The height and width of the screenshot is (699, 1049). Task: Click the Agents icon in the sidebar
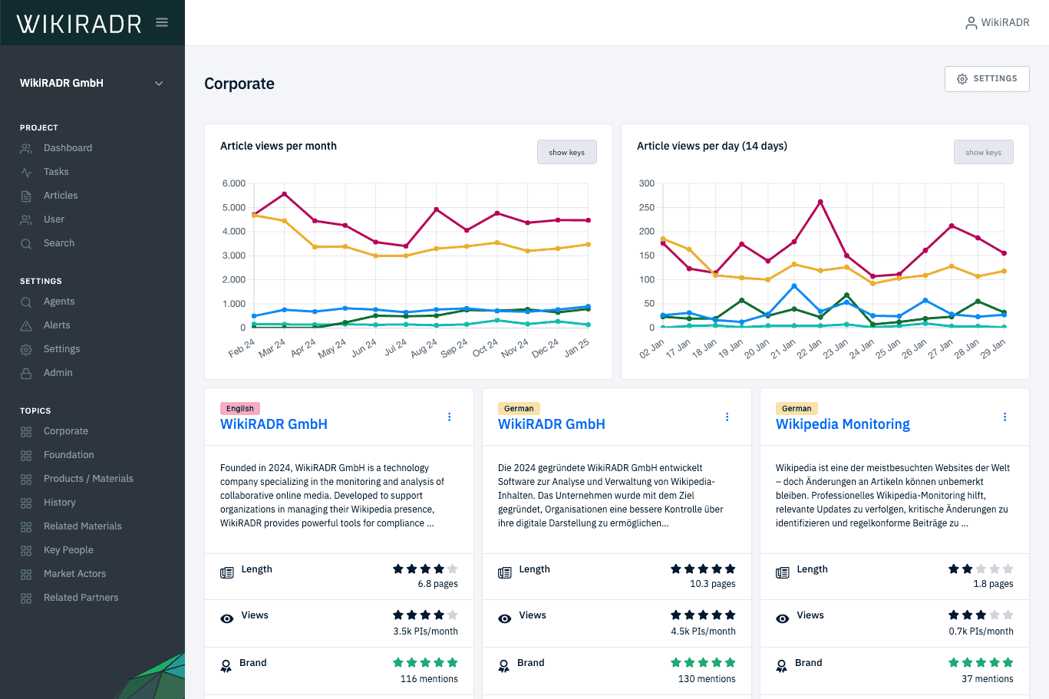pos(26,302)
